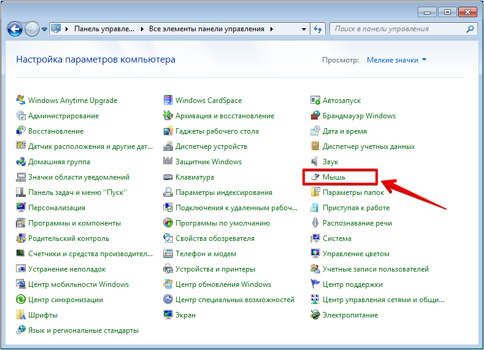
Task: Open Датчик расположения и другие дат... link
Action: coord(90,146)
